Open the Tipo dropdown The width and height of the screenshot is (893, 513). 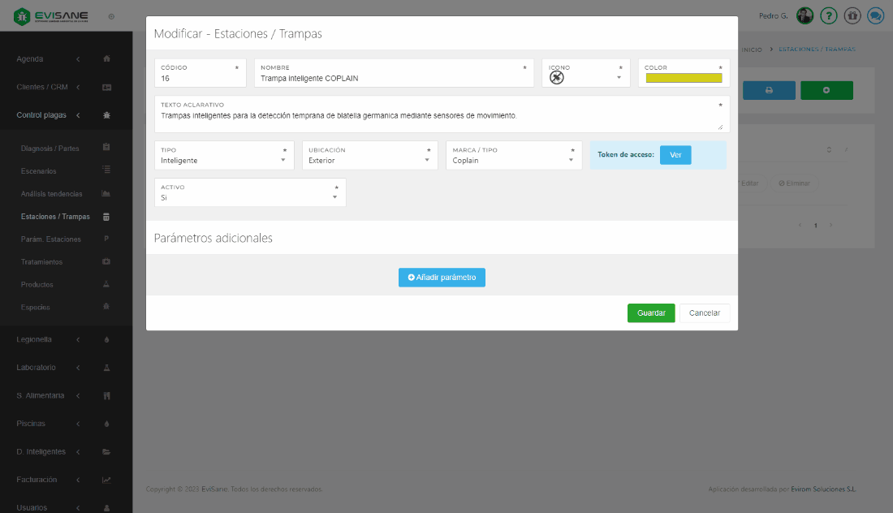pos(224,160)
